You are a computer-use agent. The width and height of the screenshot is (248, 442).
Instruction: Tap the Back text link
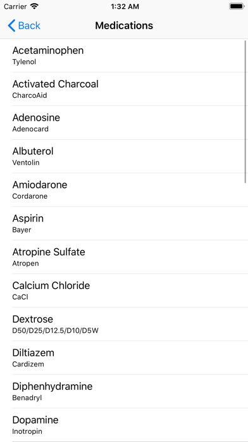(x=29, y=25)
